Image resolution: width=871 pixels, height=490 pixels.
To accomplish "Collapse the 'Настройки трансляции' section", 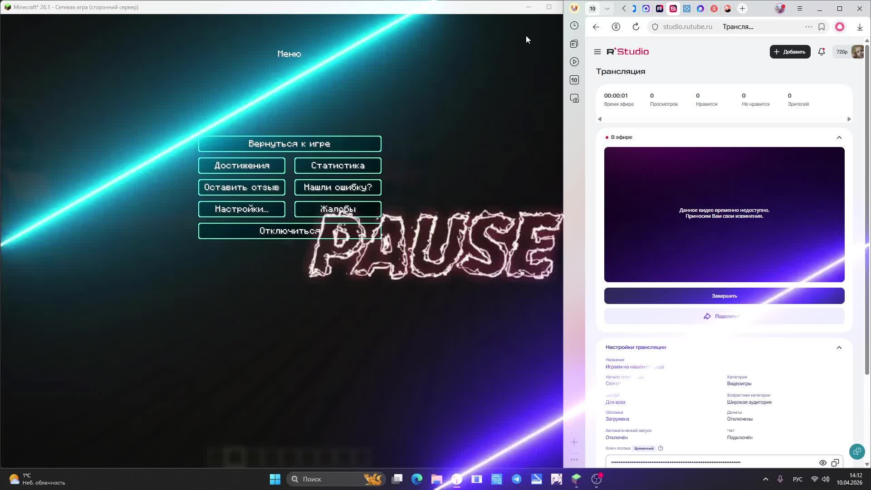I will [x=839, y=348].
